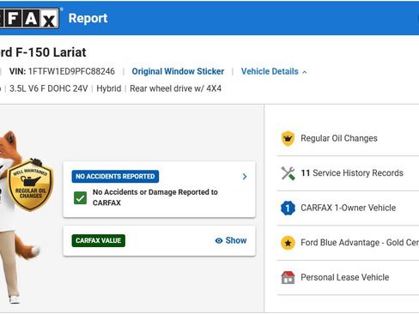Click the green No Accidents checkmark

pyautogui.click(x=80, y=197)
